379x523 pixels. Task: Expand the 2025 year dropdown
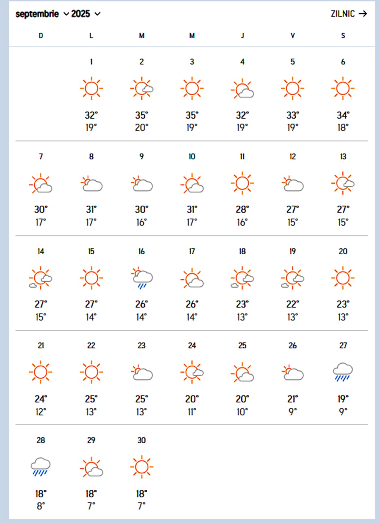(x=86, y=14)
